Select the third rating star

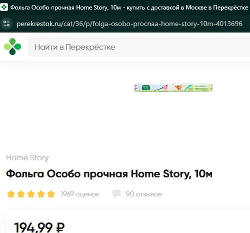pyautogui.click(x=31, y=194)
